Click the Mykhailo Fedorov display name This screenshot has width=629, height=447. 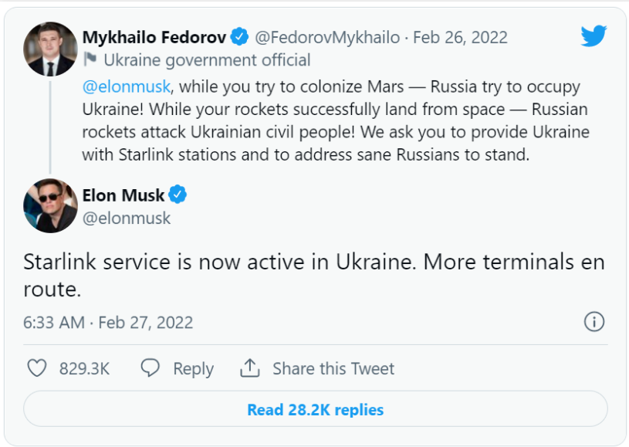[x=154, y=37]
